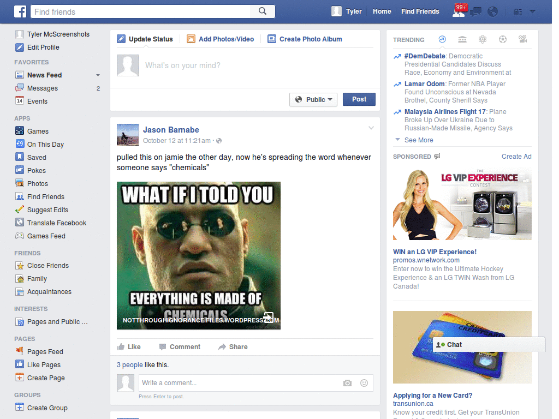Select the Add Photos/Video tab

point(221,39)
